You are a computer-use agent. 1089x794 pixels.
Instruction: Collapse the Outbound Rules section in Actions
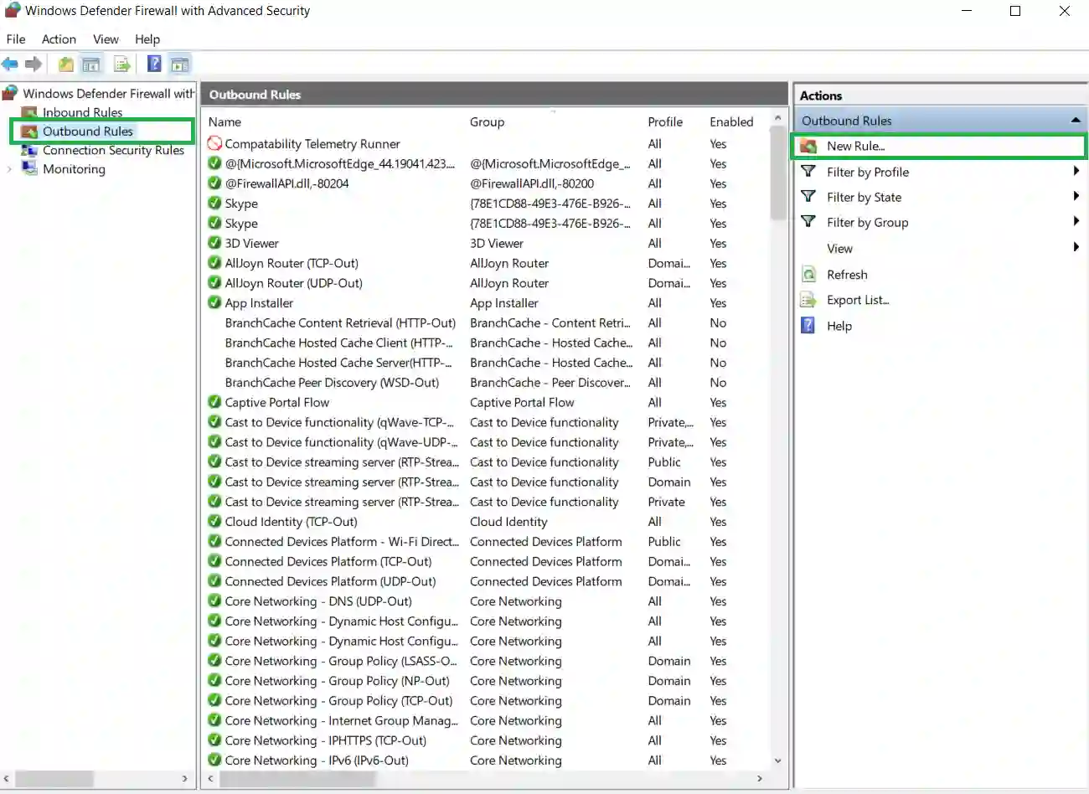1076,121
